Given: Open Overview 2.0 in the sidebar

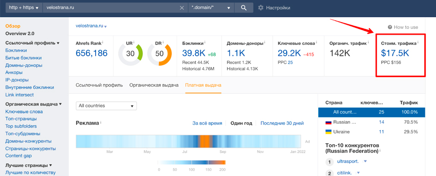Looking at the screenshot, I should (20, 34).
